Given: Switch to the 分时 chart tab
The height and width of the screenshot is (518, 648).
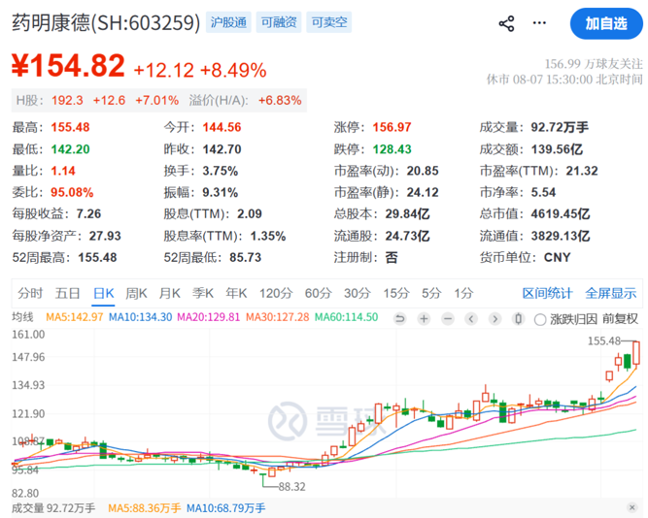Looking at the screenshot, I should (x=30, y=294).
